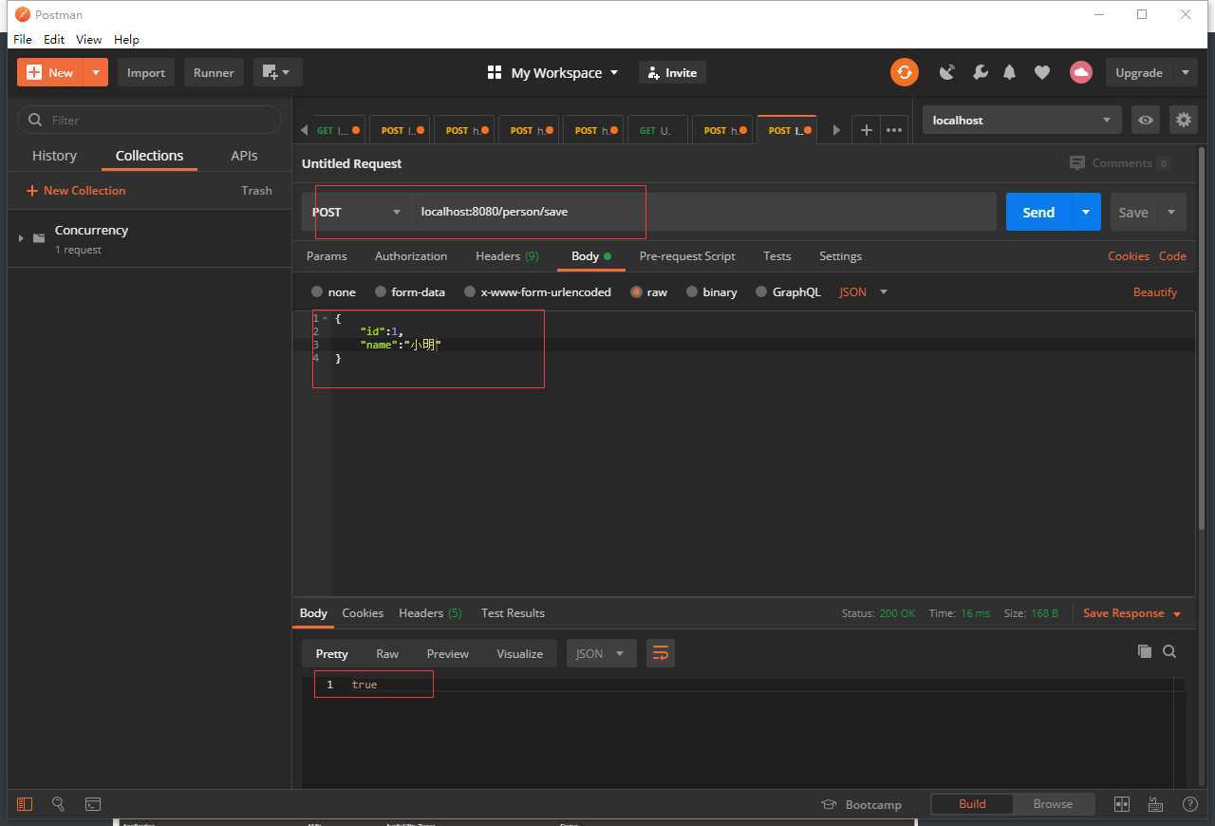Select the form-data body type
The image size is (1215, 826).
click(381, 291)
